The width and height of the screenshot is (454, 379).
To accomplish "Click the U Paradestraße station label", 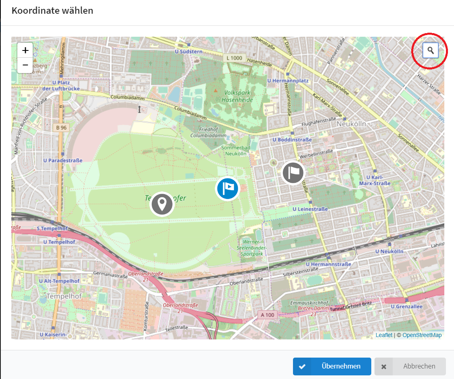I will (x=63, y=160).
